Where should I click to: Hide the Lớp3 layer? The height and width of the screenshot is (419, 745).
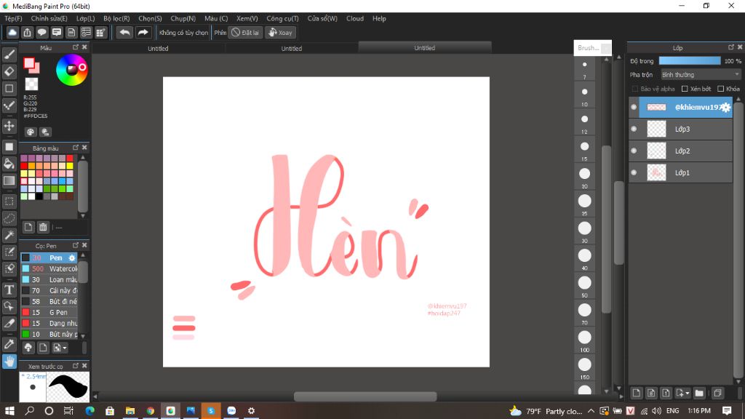pos(634,129)
